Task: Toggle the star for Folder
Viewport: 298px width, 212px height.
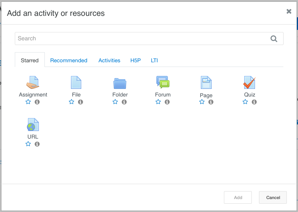Action: [x=115, y=102]
